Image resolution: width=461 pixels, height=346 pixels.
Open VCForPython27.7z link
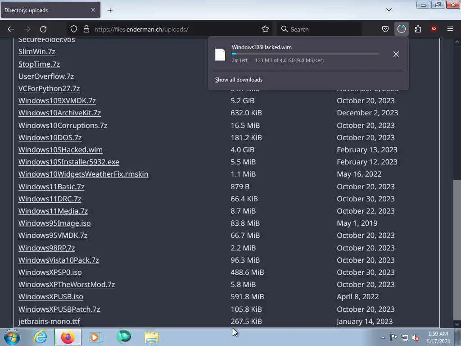(x=49, y=88)
